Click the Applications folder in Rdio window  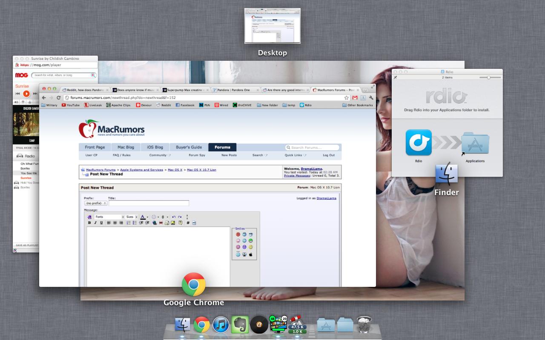click(x=475, y=144)
